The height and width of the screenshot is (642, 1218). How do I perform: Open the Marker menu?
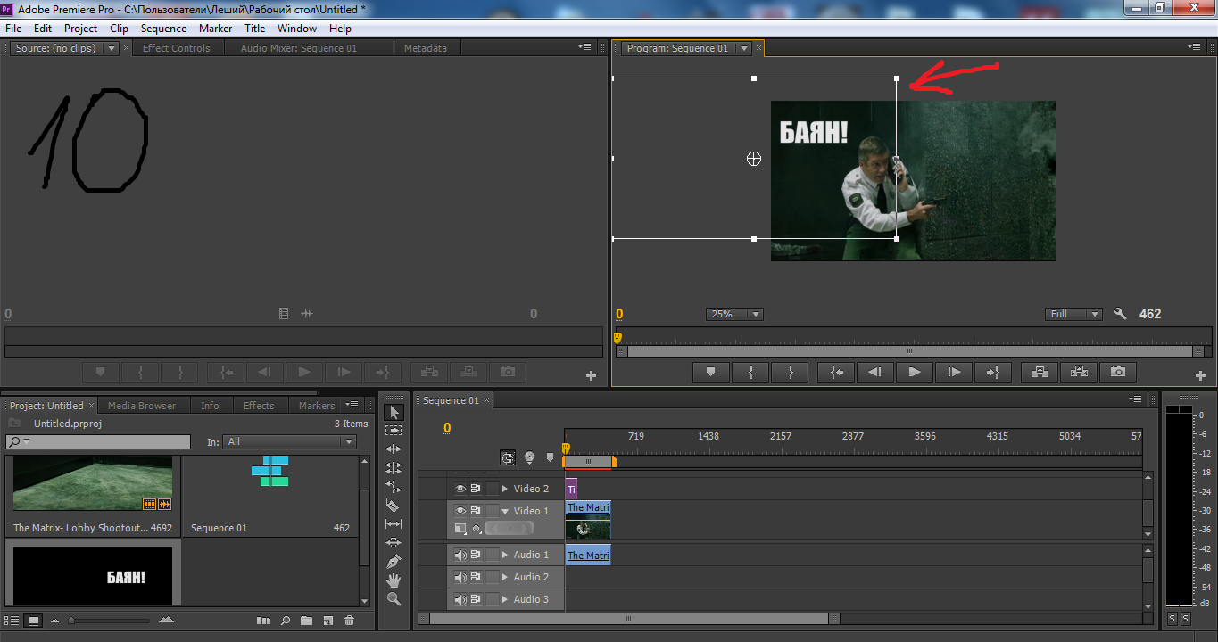[215, 29]
